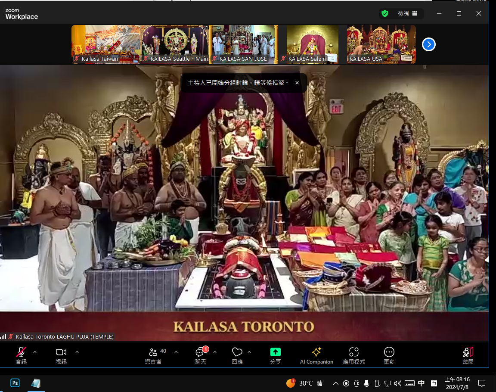This screenshot has height=392, width=496.
Task: Open the view layout menu
Action: [x=407, y=13]
